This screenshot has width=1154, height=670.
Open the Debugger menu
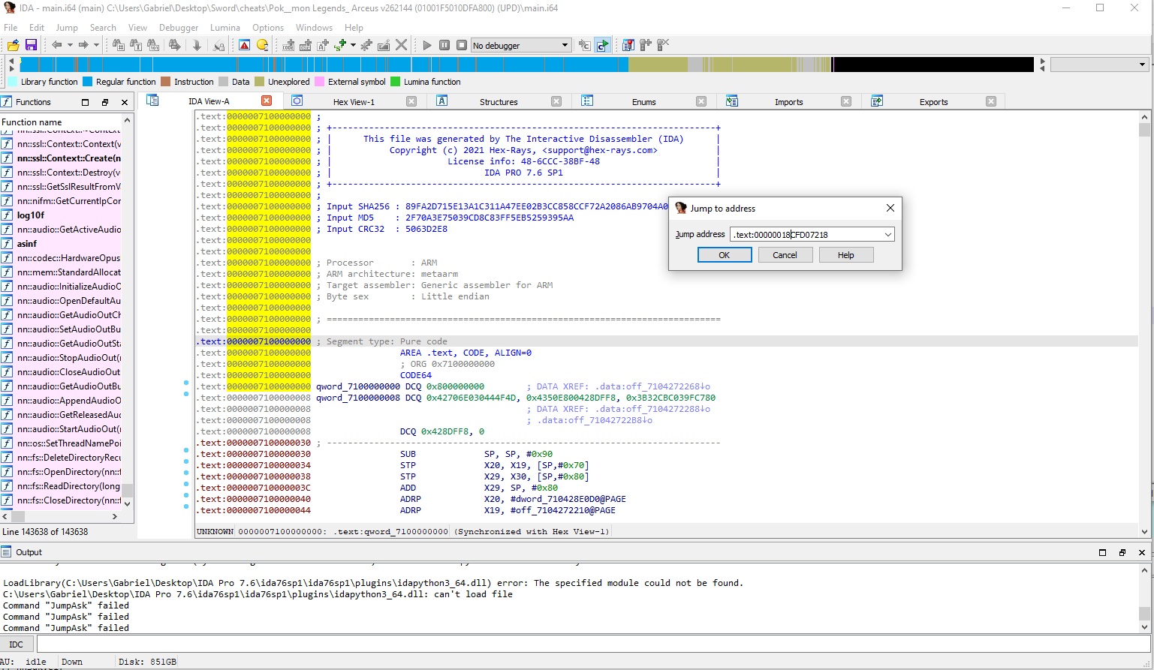click(179, 27)
